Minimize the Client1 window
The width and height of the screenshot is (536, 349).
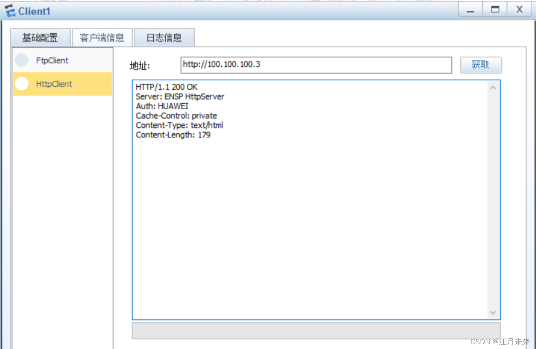pyautogui.click(x=470, y=10)
